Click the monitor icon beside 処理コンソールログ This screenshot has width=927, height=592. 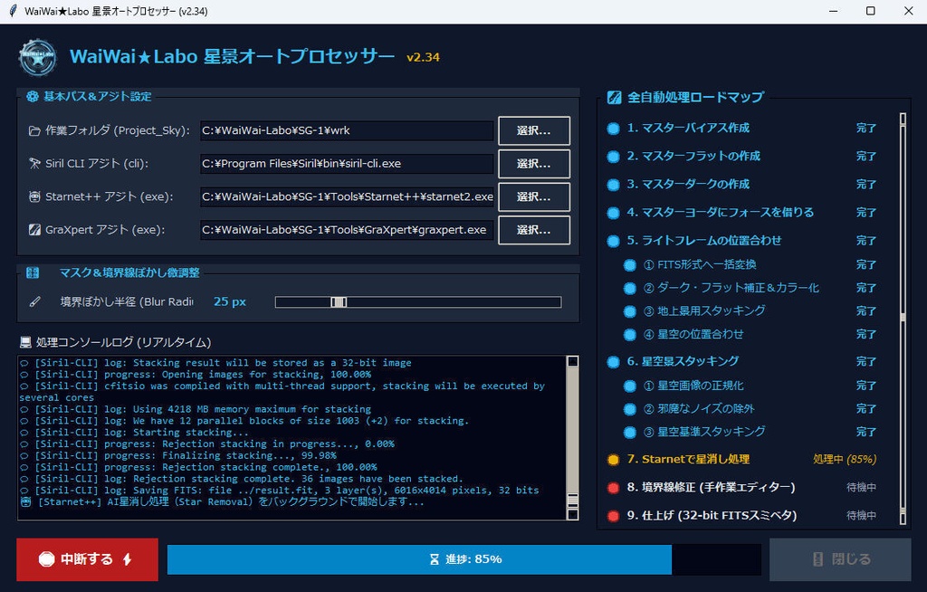(x=25, y=342)
